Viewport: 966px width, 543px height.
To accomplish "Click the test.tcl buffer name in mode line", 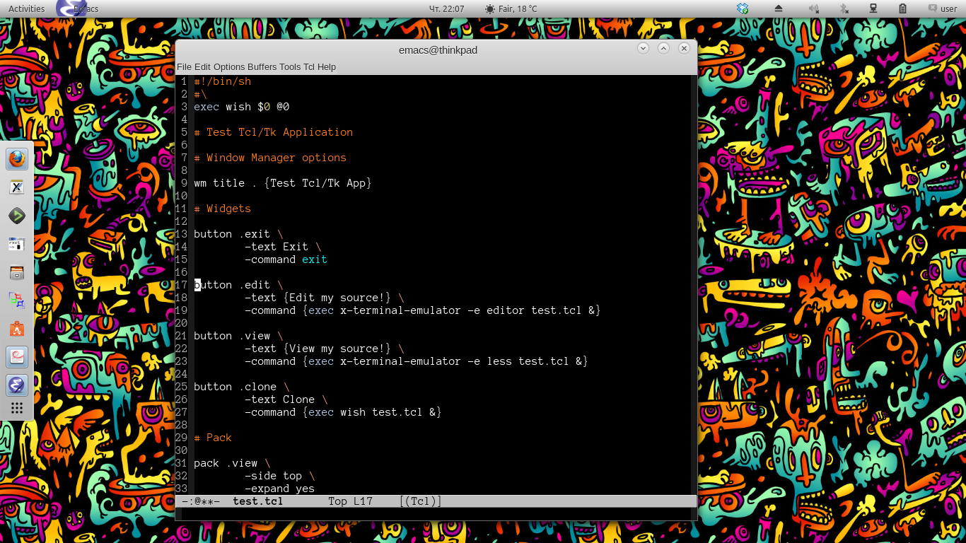I will click(x=258, y=501).
